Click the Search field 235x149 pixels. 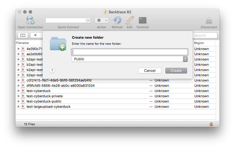tap(205, 36)
